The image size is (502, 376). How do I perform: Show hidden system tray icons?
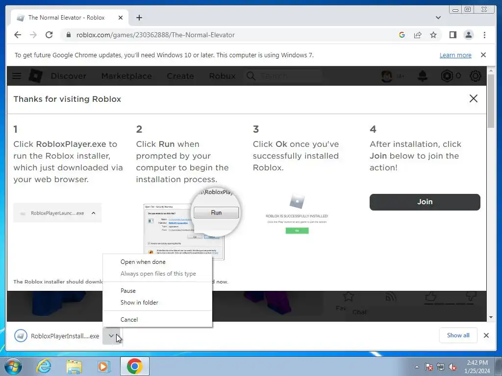417,367
